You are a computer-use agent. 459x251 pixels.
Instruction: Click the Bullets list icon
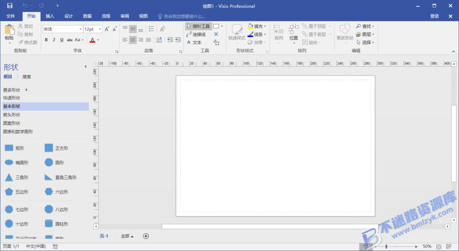tap(151, 29)
